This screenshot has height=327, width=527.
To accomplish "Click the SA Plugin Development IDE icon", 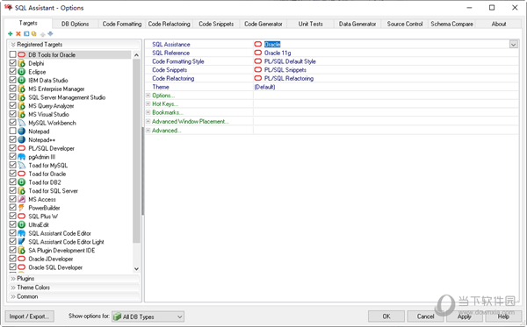I will [21, 250].
